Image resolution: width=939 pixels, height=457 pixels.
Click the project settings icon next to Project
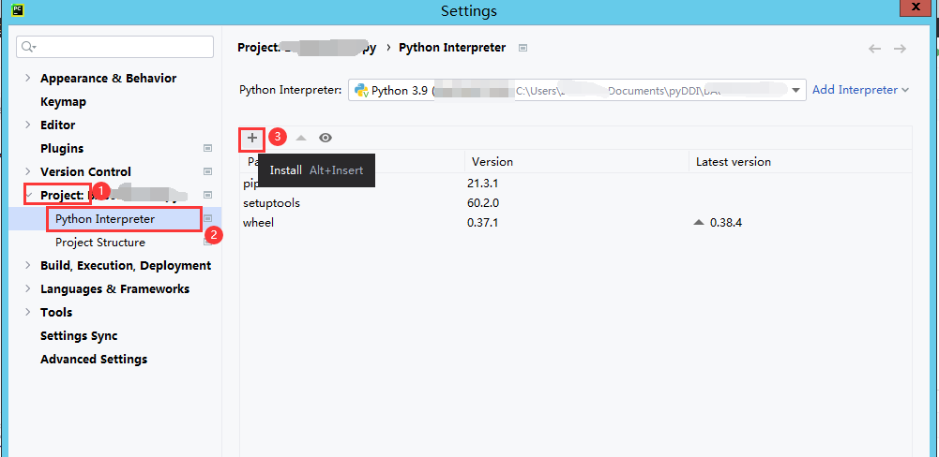pyautogui.click(x=208, y=195)
